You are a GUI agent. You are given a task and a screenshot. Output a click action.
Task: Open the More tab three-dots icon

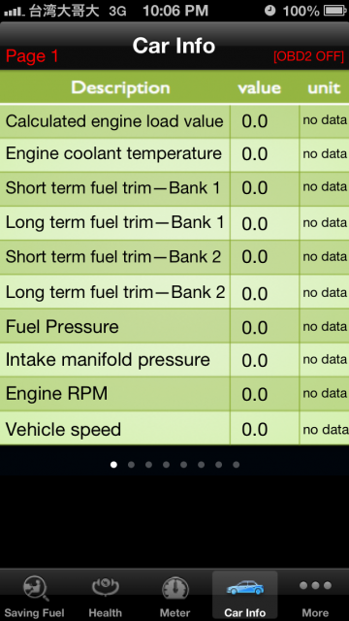315,585
